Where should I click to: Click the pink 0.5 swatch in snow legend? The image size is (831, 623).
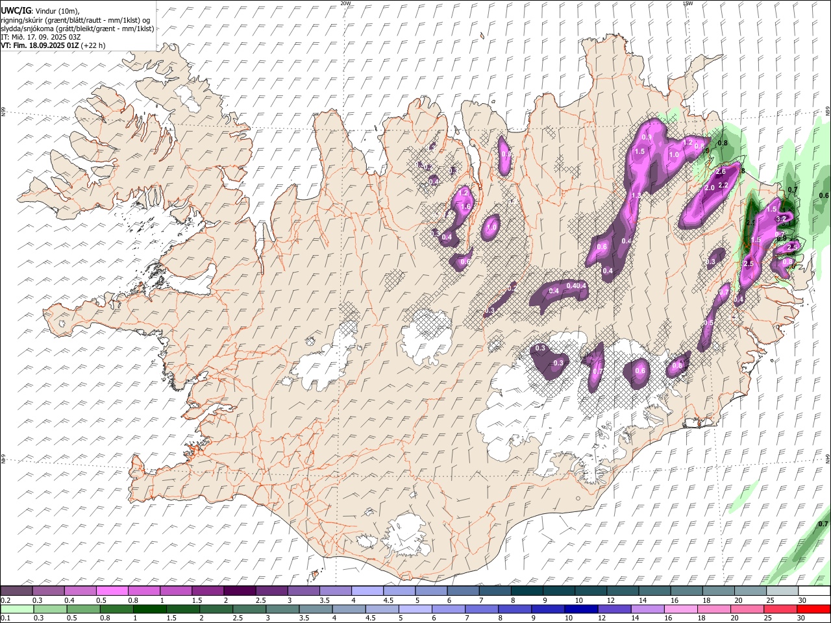pyautogui.click(x=112, y=591)
